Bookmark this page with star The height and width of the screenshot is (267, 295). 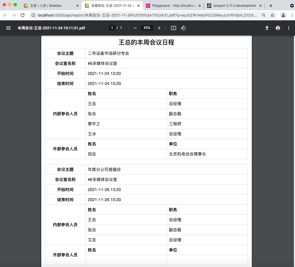[x=272, y=15]
